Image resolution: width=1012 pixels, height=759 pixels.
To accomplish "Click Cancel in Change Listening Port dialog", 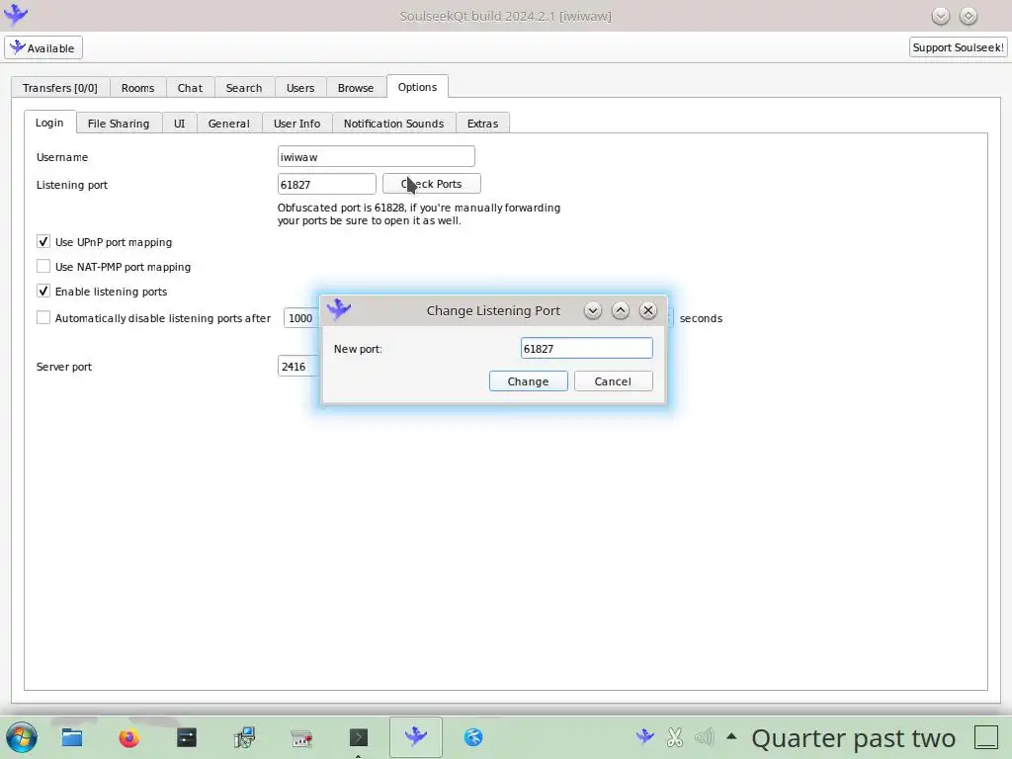I will coord(613,381).
